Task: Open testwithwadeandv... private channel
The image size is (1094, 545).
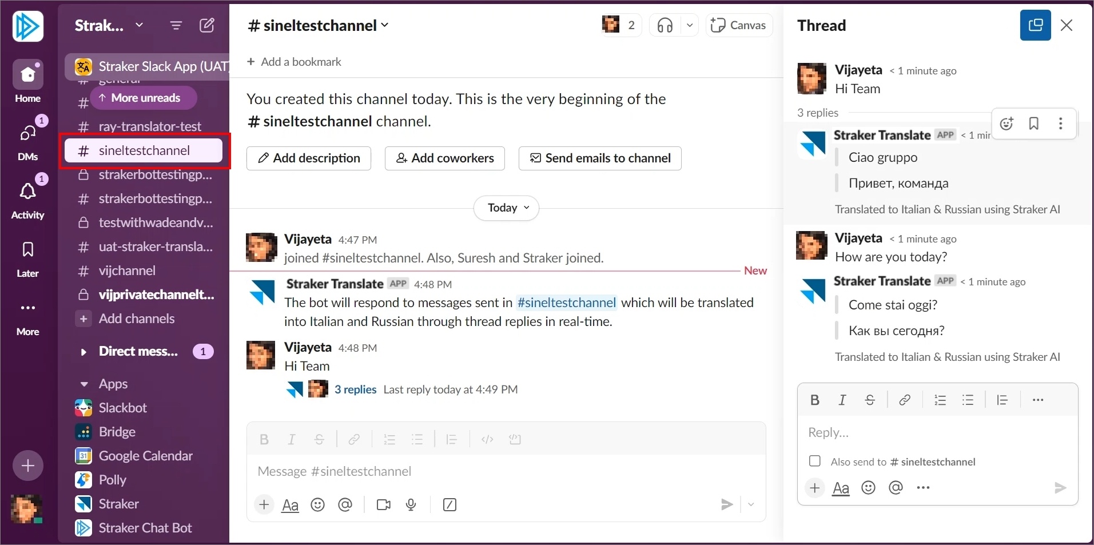Action: tap(144, 222)
